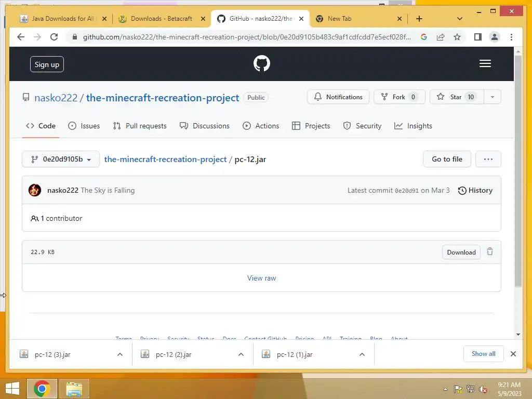Close the Downloads - Betacraft tab

point(203,19)
